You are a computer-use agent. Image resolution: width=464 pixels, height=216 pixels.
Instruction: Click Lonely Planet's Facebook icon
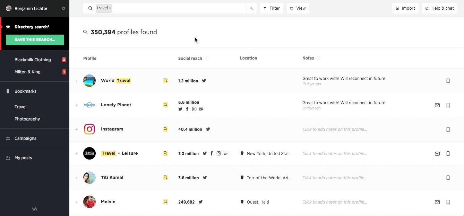point(187,109)
